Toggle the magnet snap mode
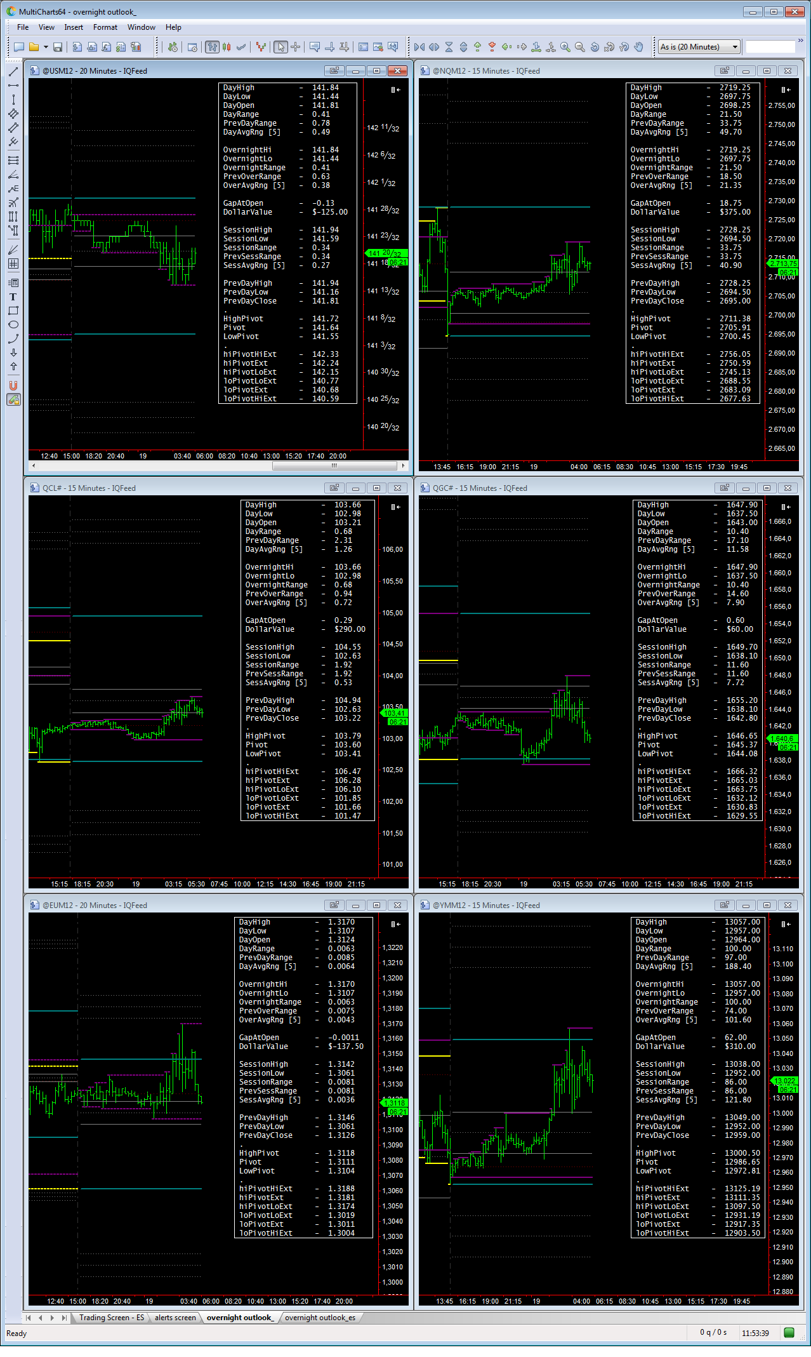811x1357 pixels. (x=13, y=385)
